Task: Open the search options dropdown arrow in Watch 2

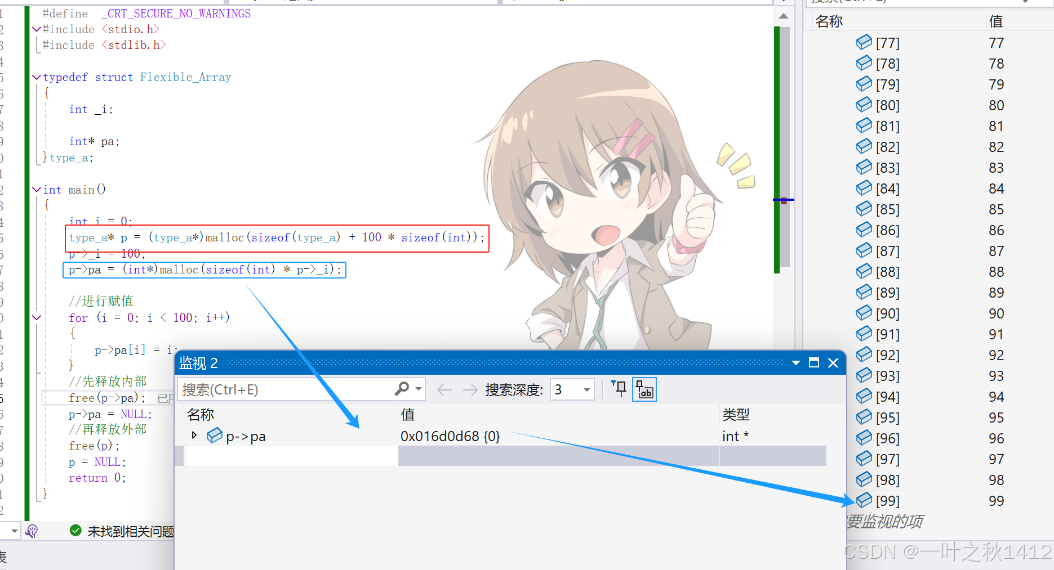Action: pos(419,389)
